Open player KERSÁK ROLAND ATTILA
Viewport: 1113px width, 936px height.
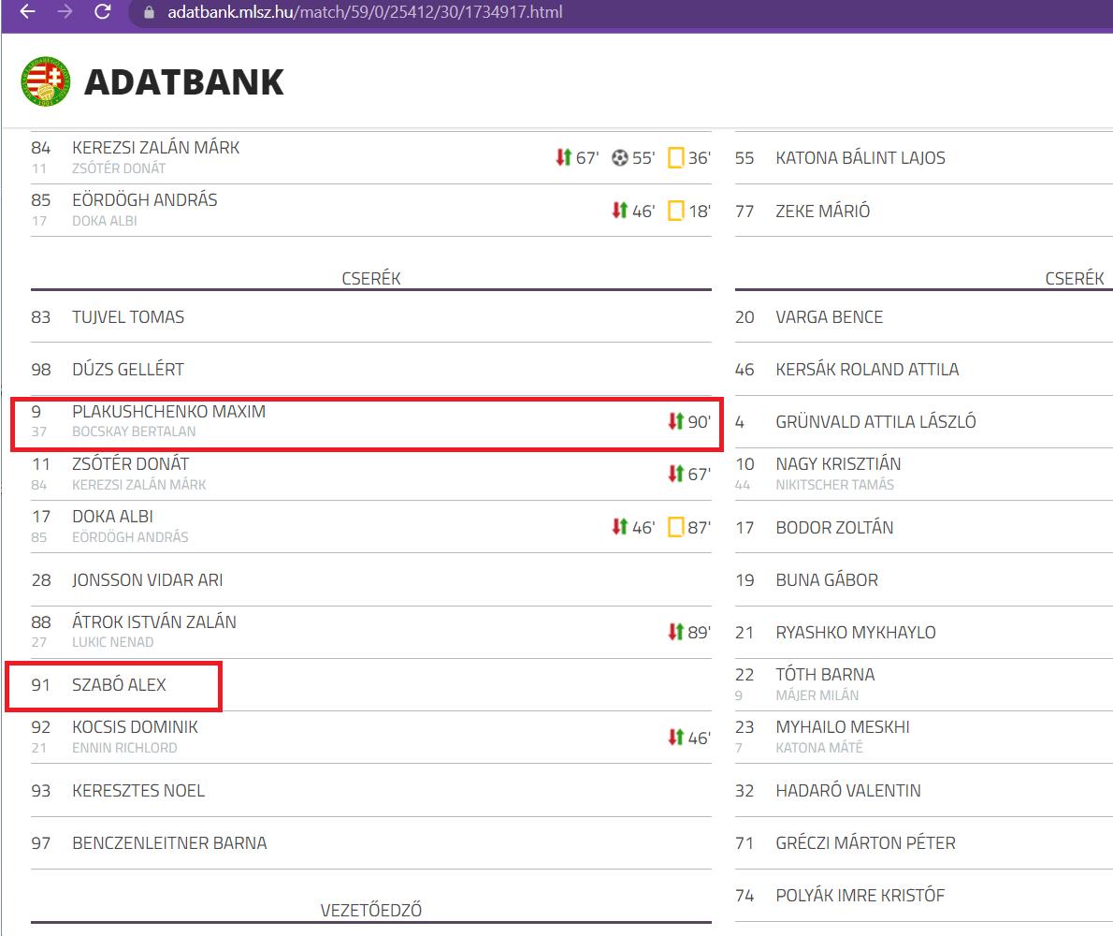coord(867,370)
